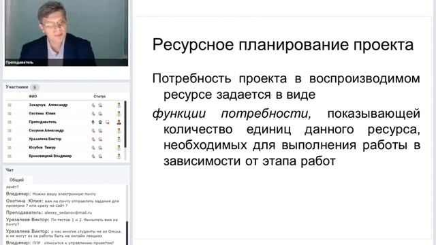436x245 pixels.
Task: Click the Участники panel header
Action: pos(17,87)
